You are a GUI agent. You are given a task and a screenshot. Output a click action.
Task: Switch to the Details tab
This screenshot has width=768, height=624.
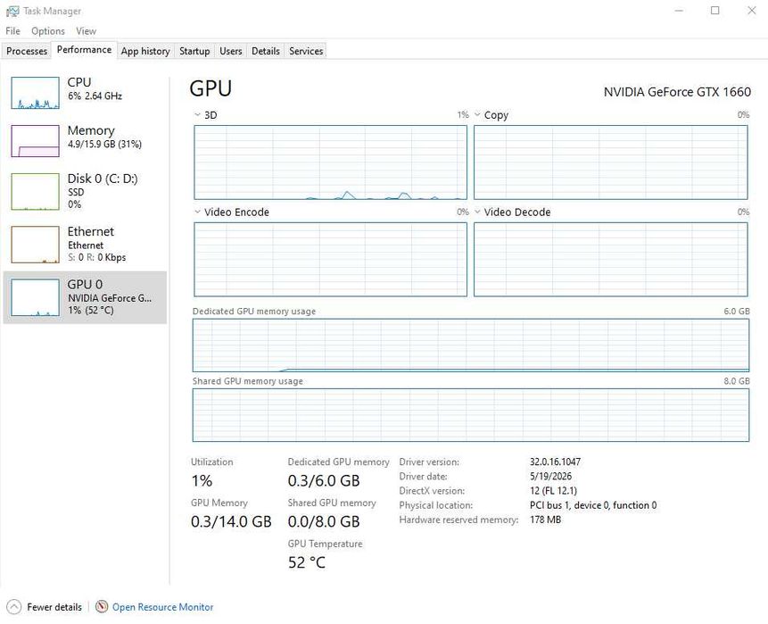(x=266, y=51)
